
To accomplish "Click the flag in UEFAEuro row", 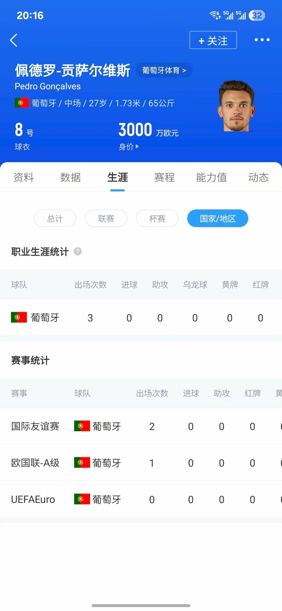I will (82, 499).
